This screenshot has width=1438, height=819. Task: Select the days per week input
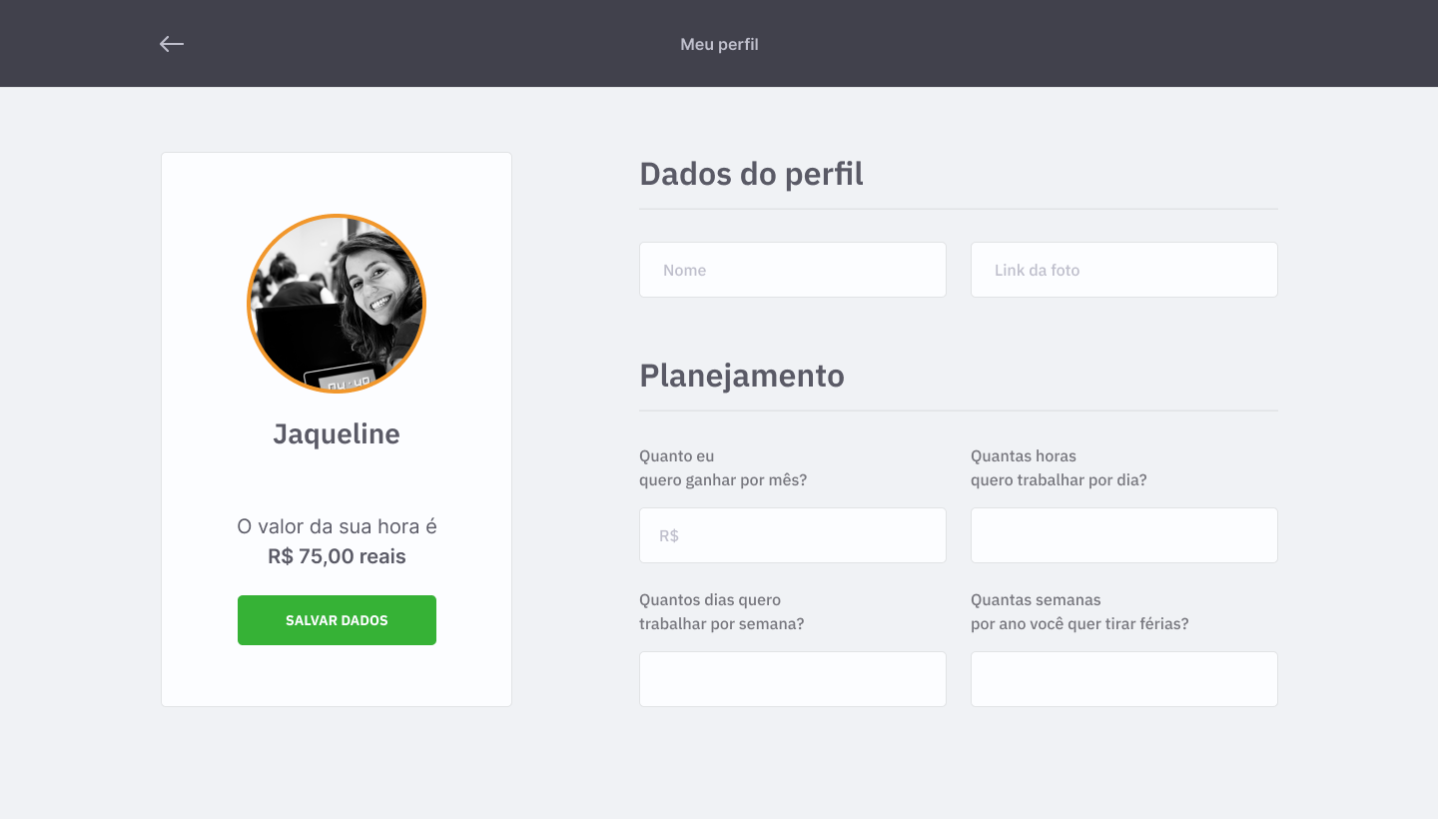point(793,679)
